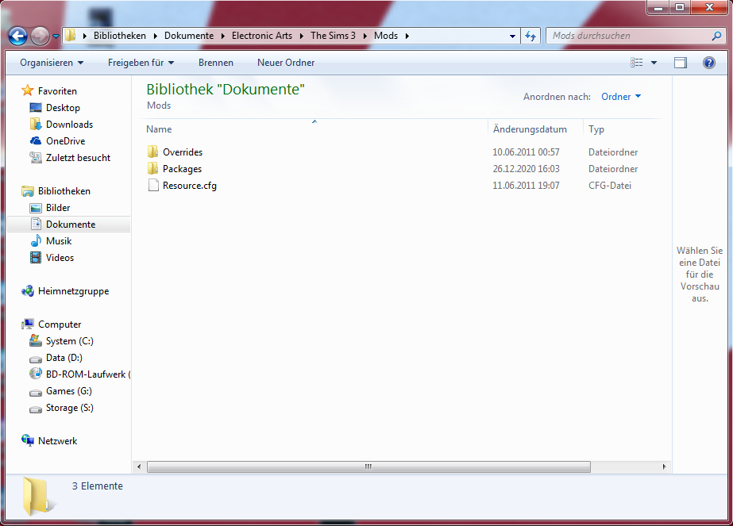The image size is (733, 526).
Task: Click the folder icon in address bar
Action: click(x=70, y=36)
